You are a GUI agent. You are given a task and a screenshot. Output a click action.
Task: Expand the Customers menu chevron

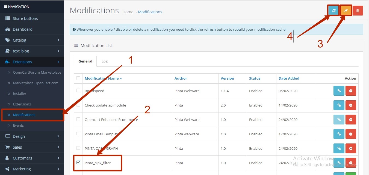(58, 158)
